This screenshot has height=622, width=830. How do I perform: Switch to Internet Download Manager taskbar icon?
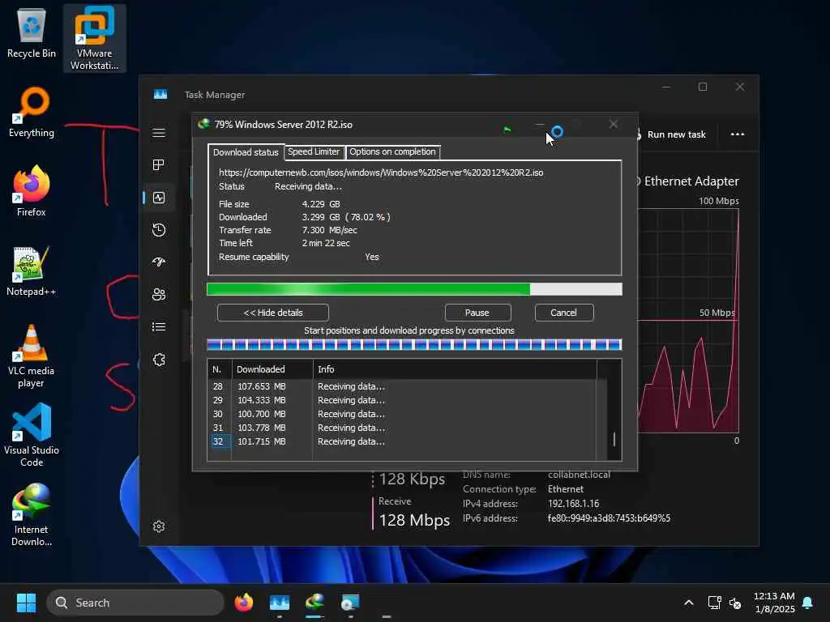[315, 603]
